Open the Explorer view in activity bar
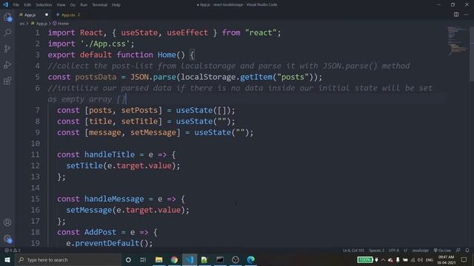Image resolution: width=474 pixels, height=266 pixels. pos(7,17)
